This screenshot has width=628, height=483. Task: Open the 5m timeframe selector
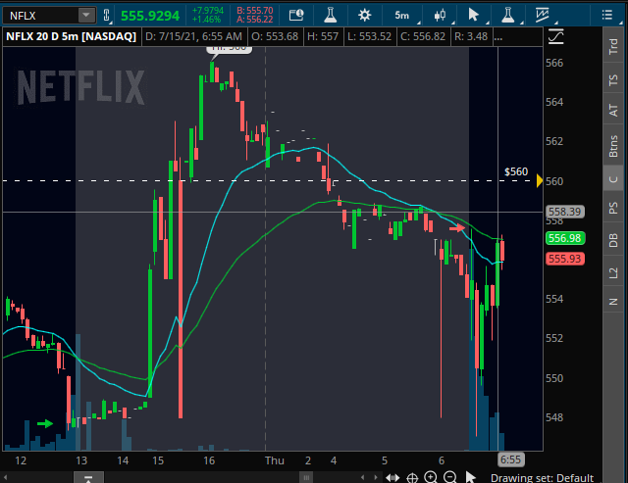pos(402,16)
